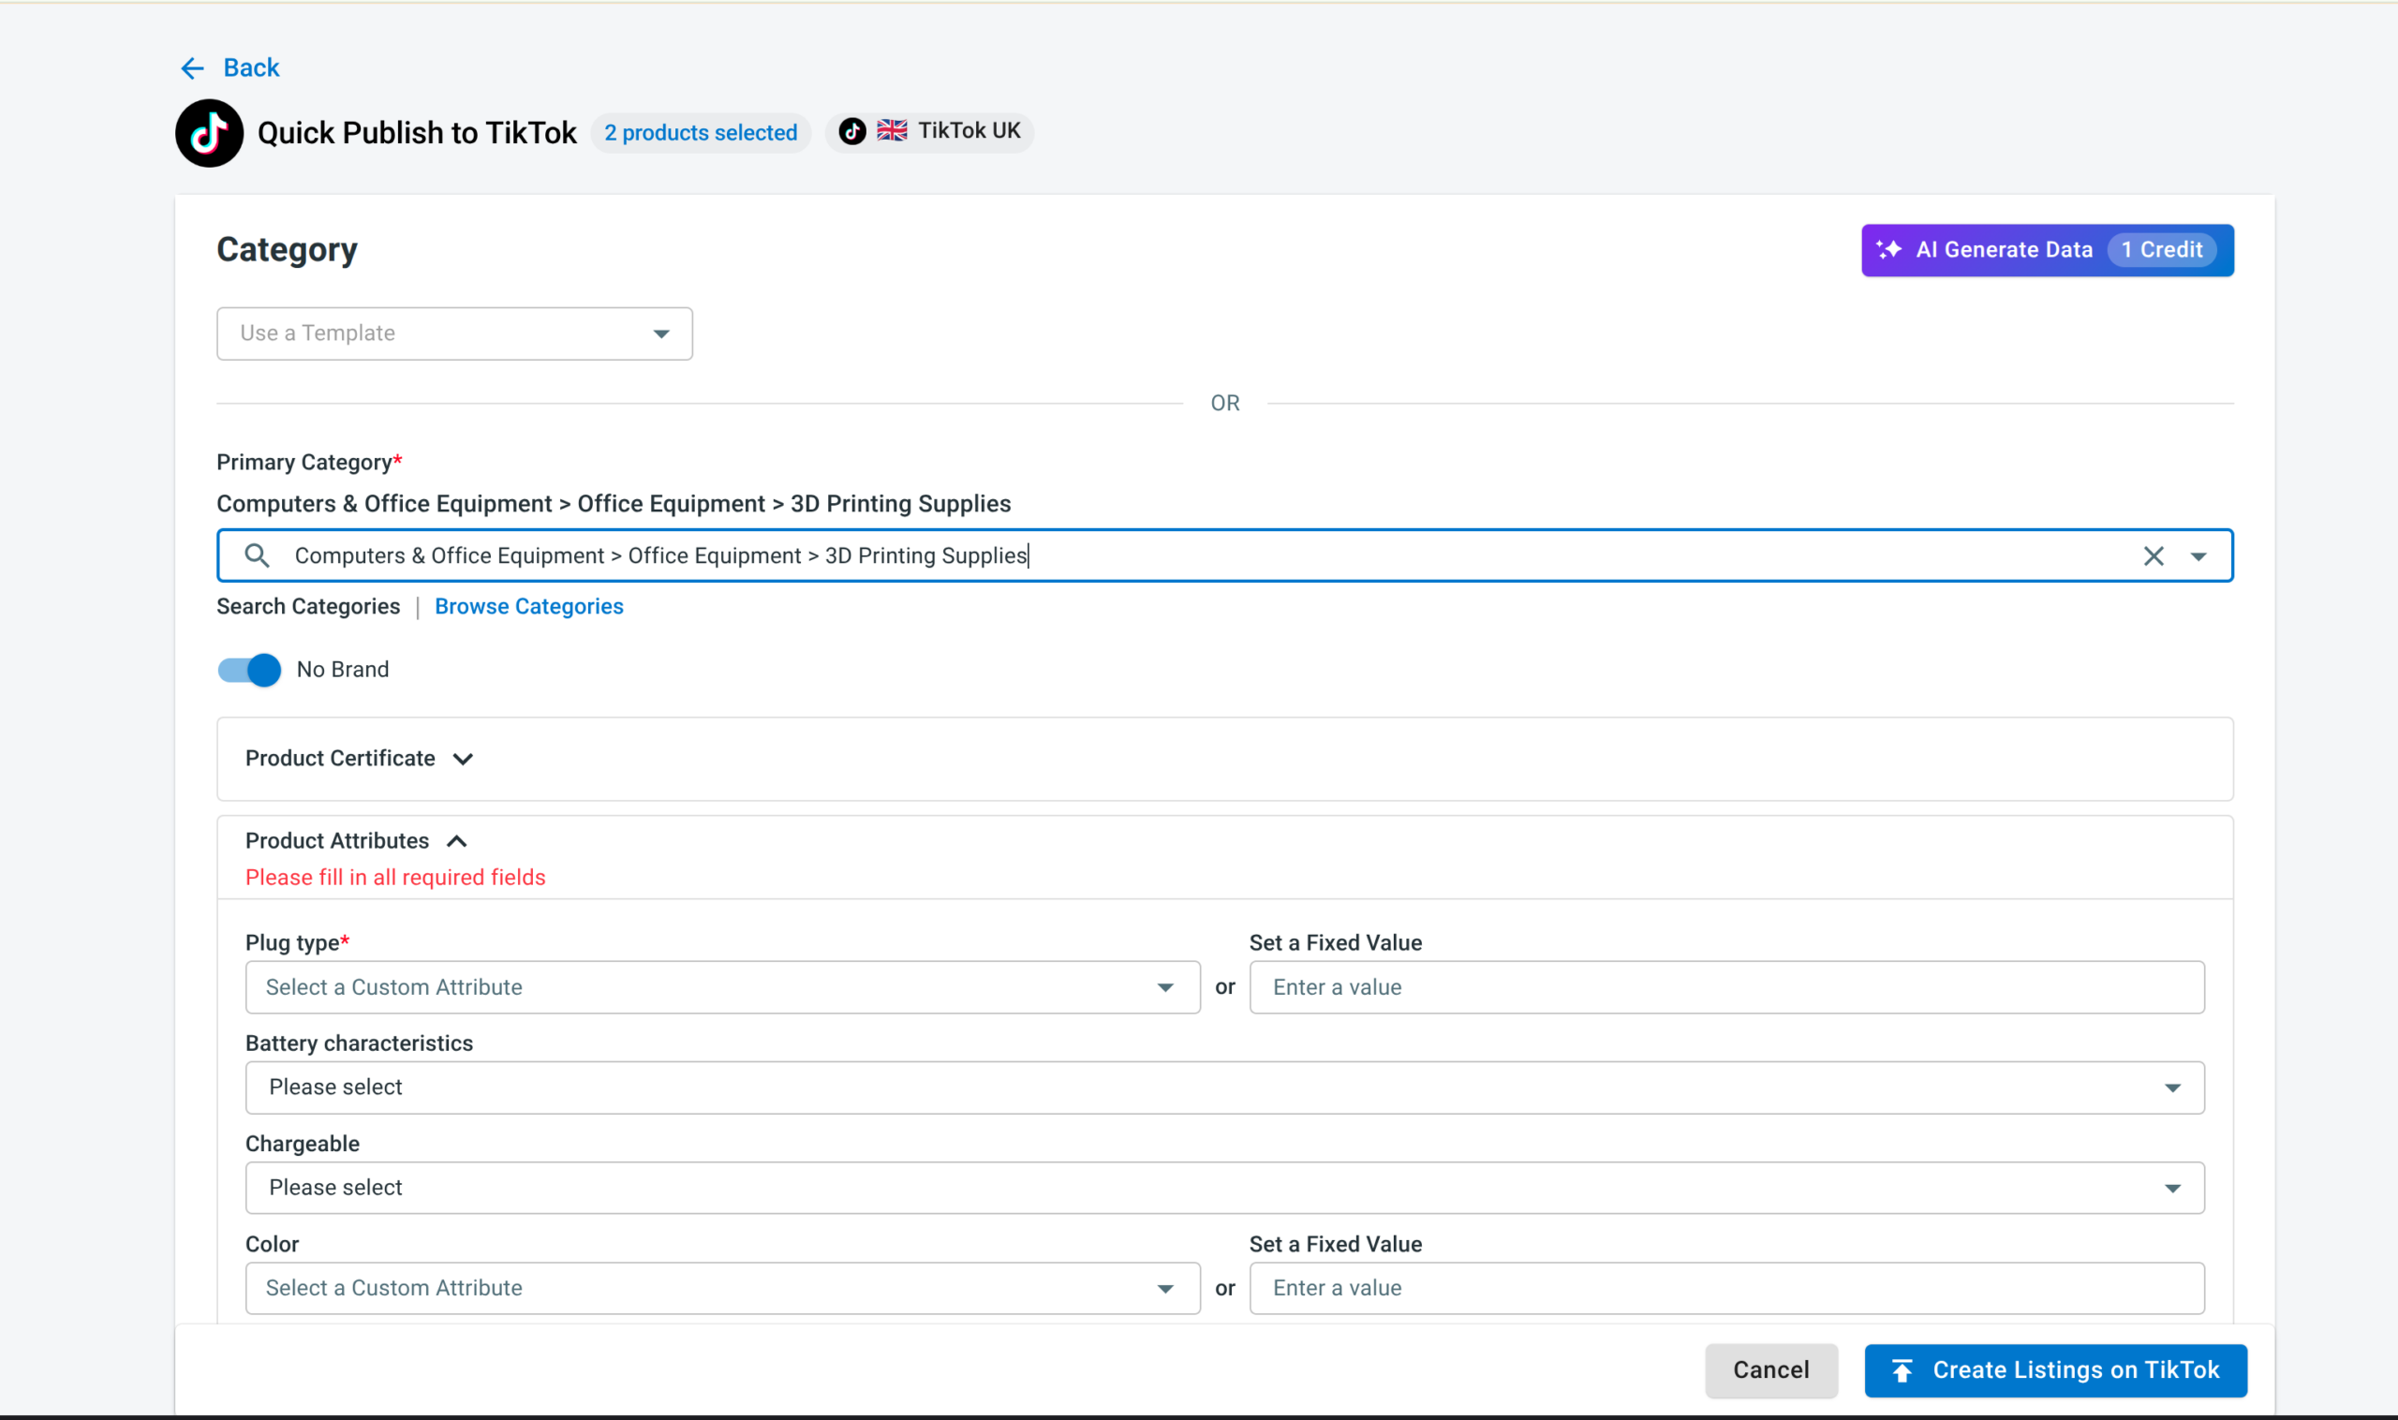Click the upload arrow icon on Create Listings
The height and width of the screenshot is (1420, 2398).
tap(1902, 1371)
